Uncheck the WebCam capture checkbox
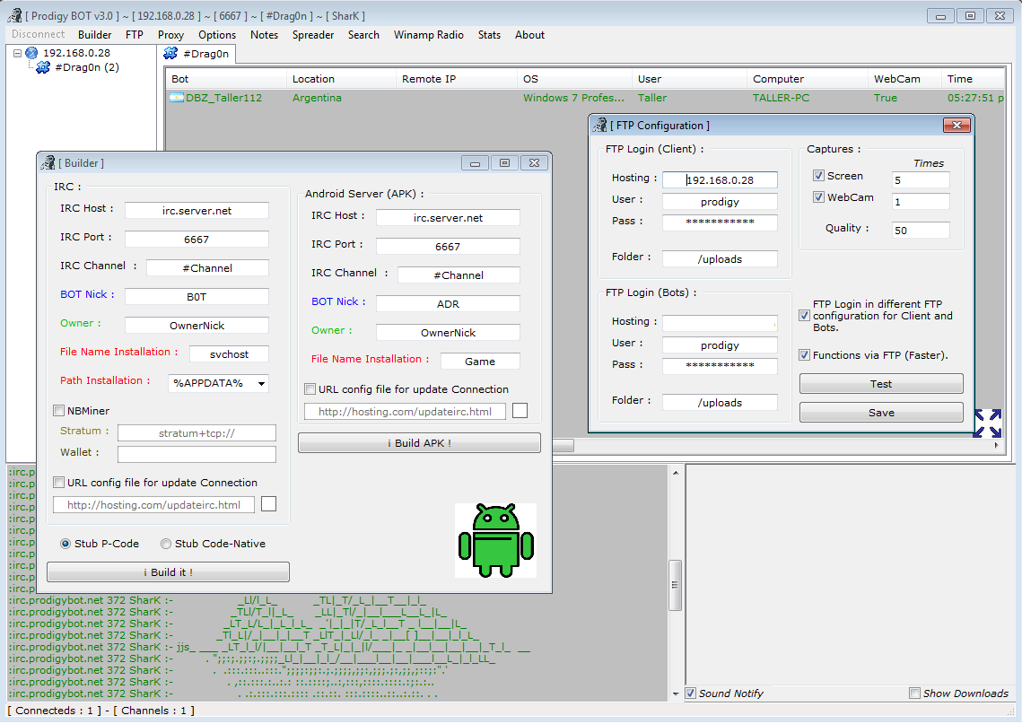 [x=818, y=197]
